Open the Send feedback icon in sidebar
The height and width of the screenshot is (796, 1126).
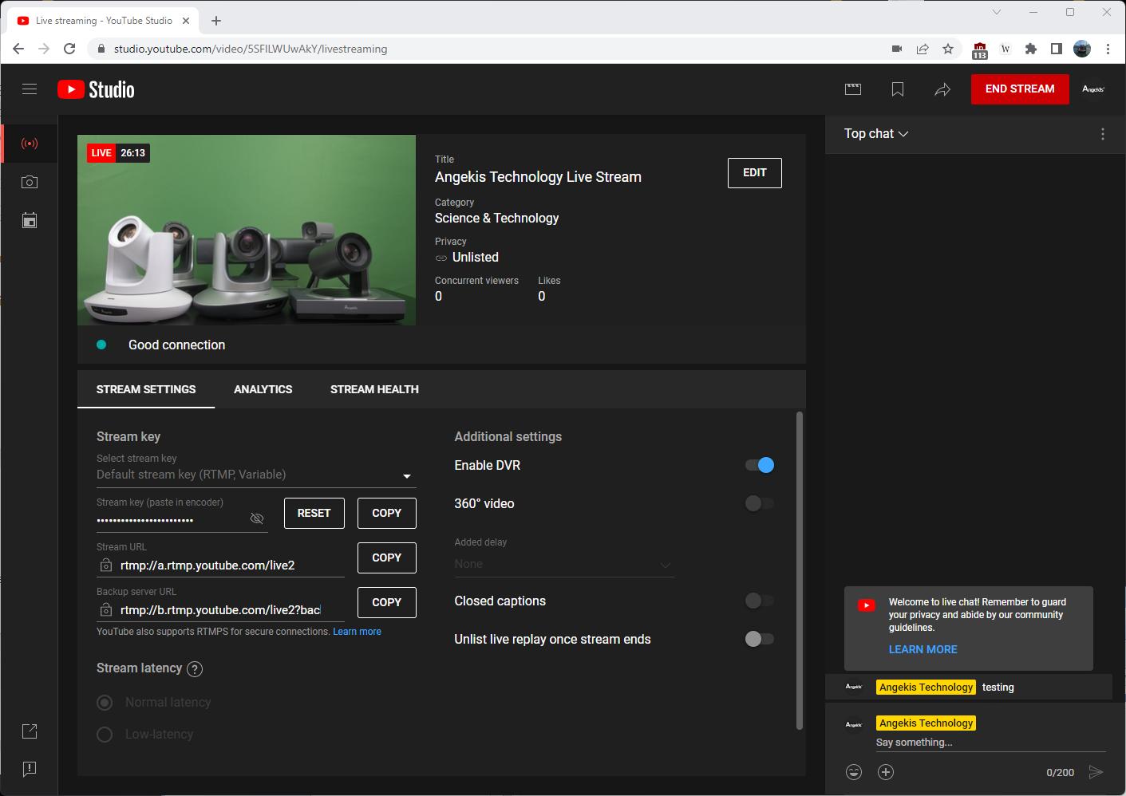(30, 769)
